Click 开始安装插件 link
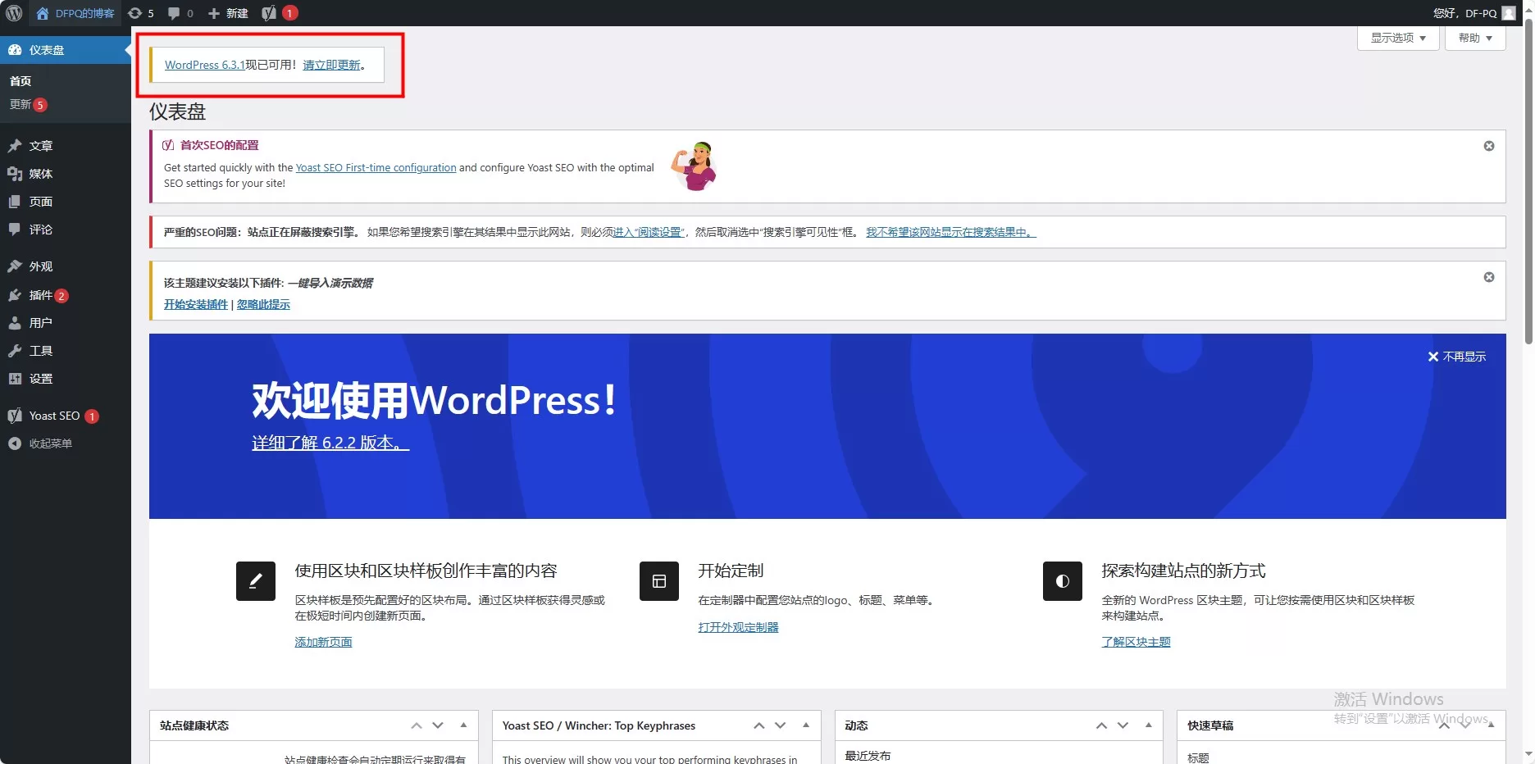The width and height of the screenshot is (1535, 764). [x=196, y=304]
